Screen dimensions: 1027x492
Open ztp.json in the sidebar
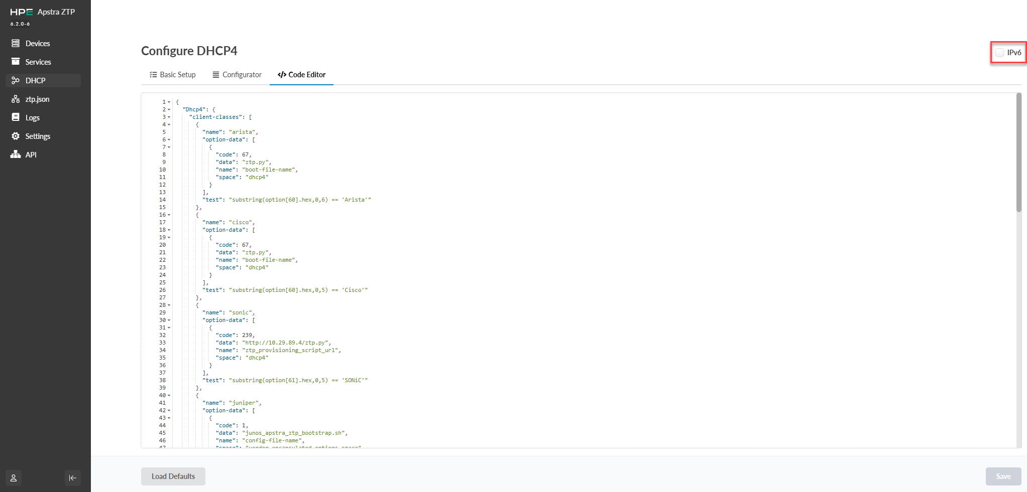tap(43, 99)
